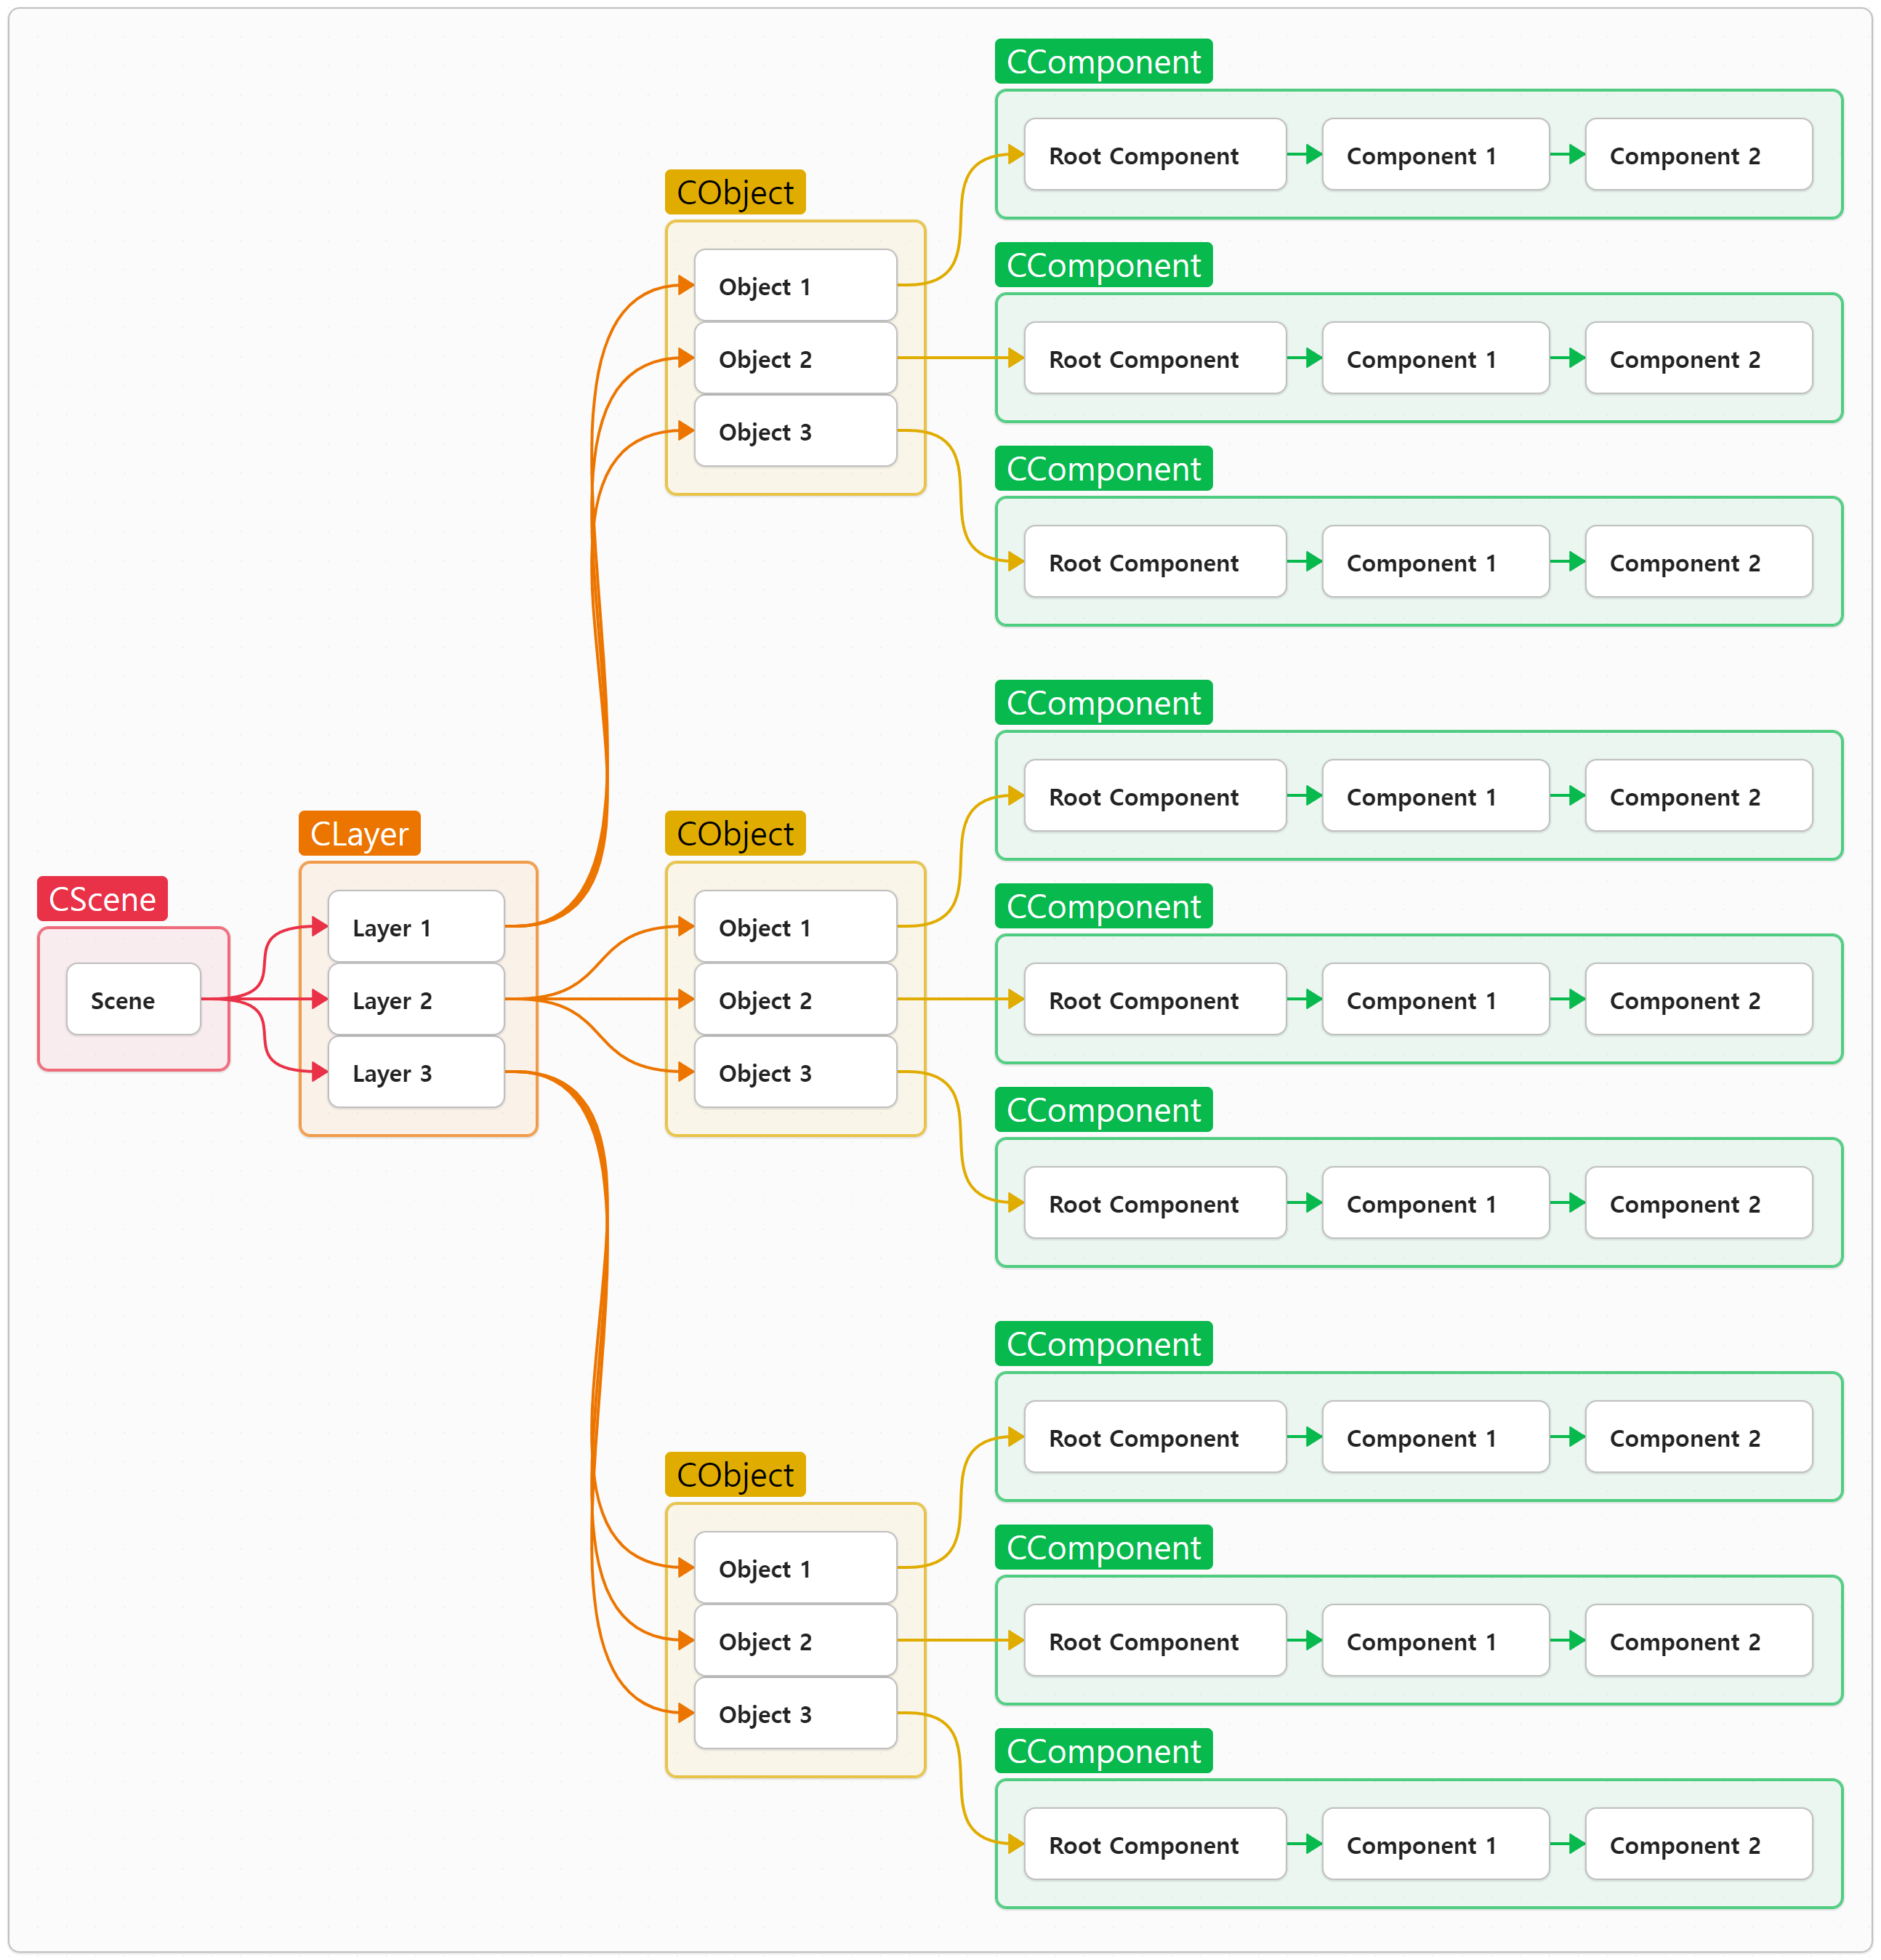Click the Scene node
The height and width of the screenshot is (1960, 1881).
click(x=133, y=999)
